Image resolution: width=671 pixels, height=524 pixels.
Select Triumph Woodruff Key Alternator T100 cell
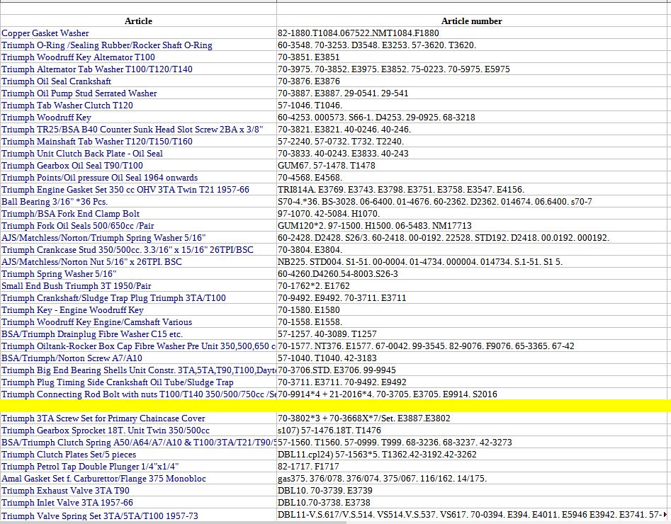point(138,57)
